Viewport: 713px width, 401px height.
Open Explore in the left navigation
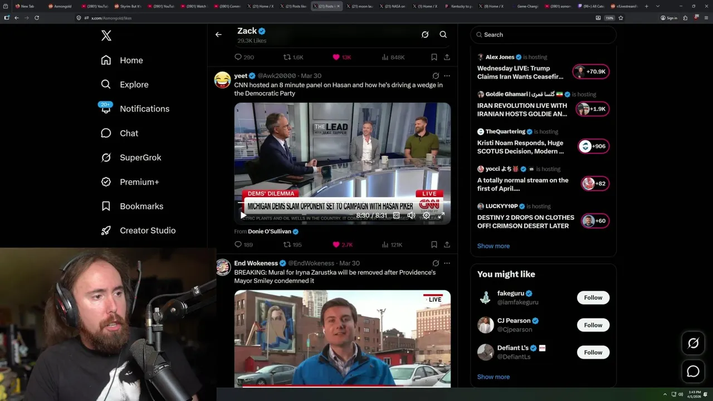[x=125, y=85]
